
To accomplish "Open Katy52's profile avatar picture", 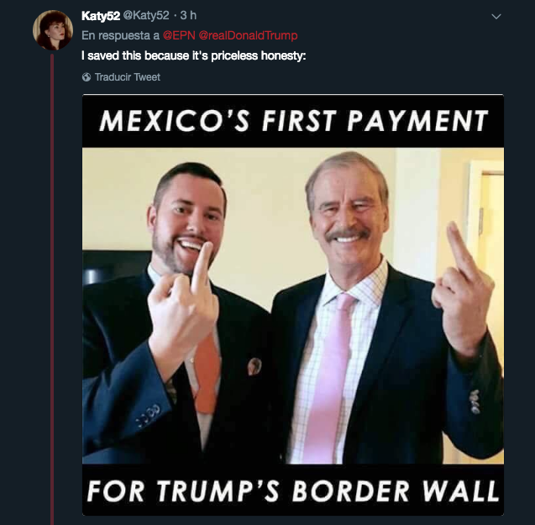I will [x=53, y=30].
